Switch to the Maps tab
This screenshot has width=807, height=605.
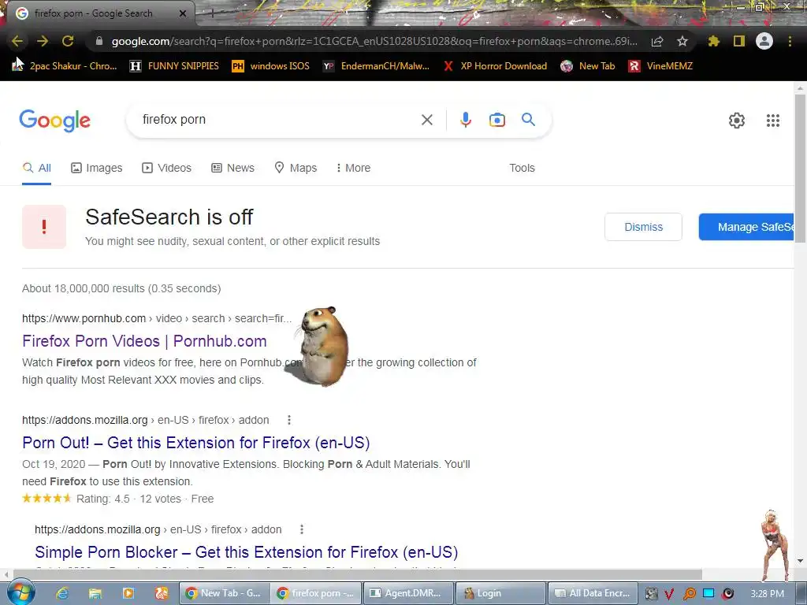coord(296,168)
